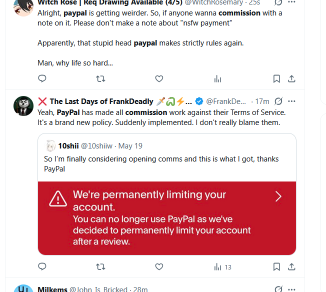Like Witch Rose's tweet

click(159, 79)
